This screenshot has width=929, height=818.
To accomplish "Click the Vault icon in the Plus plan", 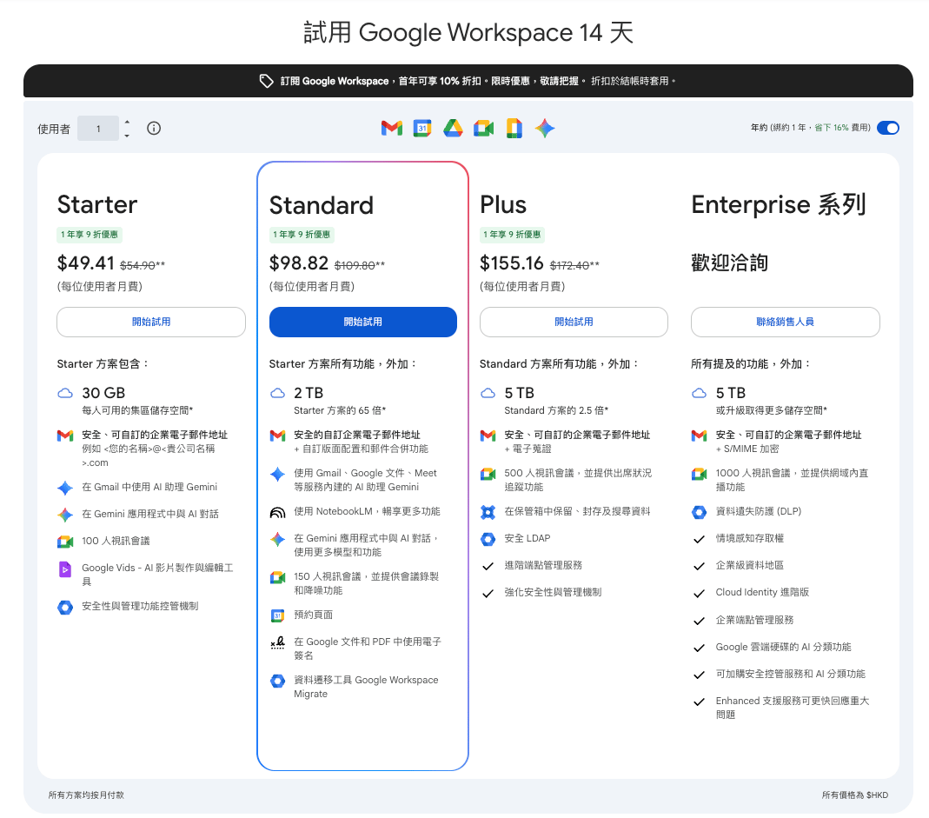I will point(488,512).
